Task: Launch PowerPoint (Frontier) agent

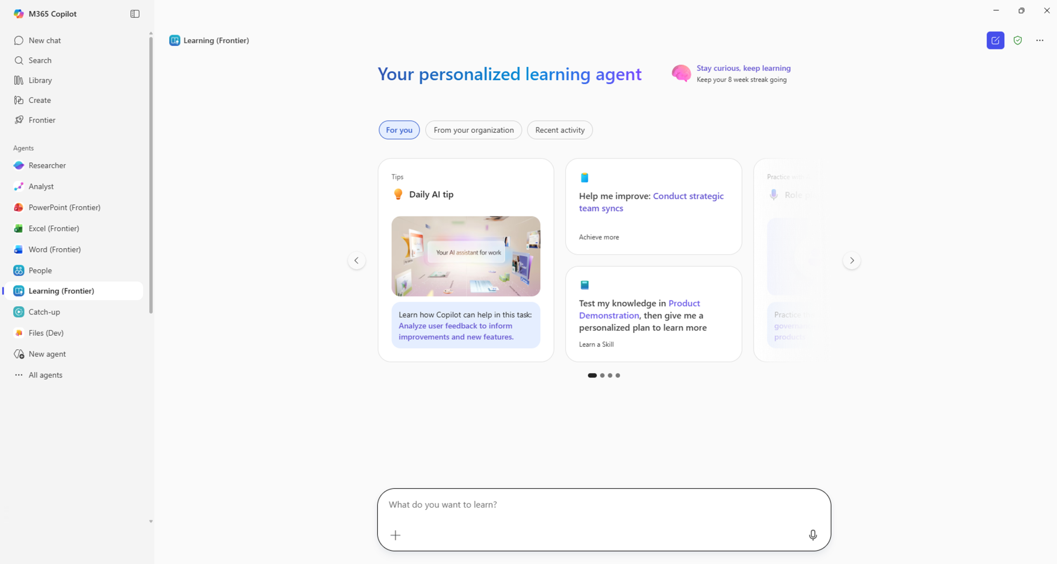Action: point(64,207)
